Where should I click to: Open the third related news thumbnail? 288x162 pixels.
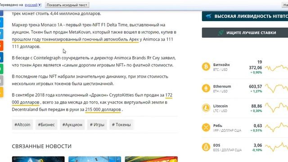click(151, 159)
